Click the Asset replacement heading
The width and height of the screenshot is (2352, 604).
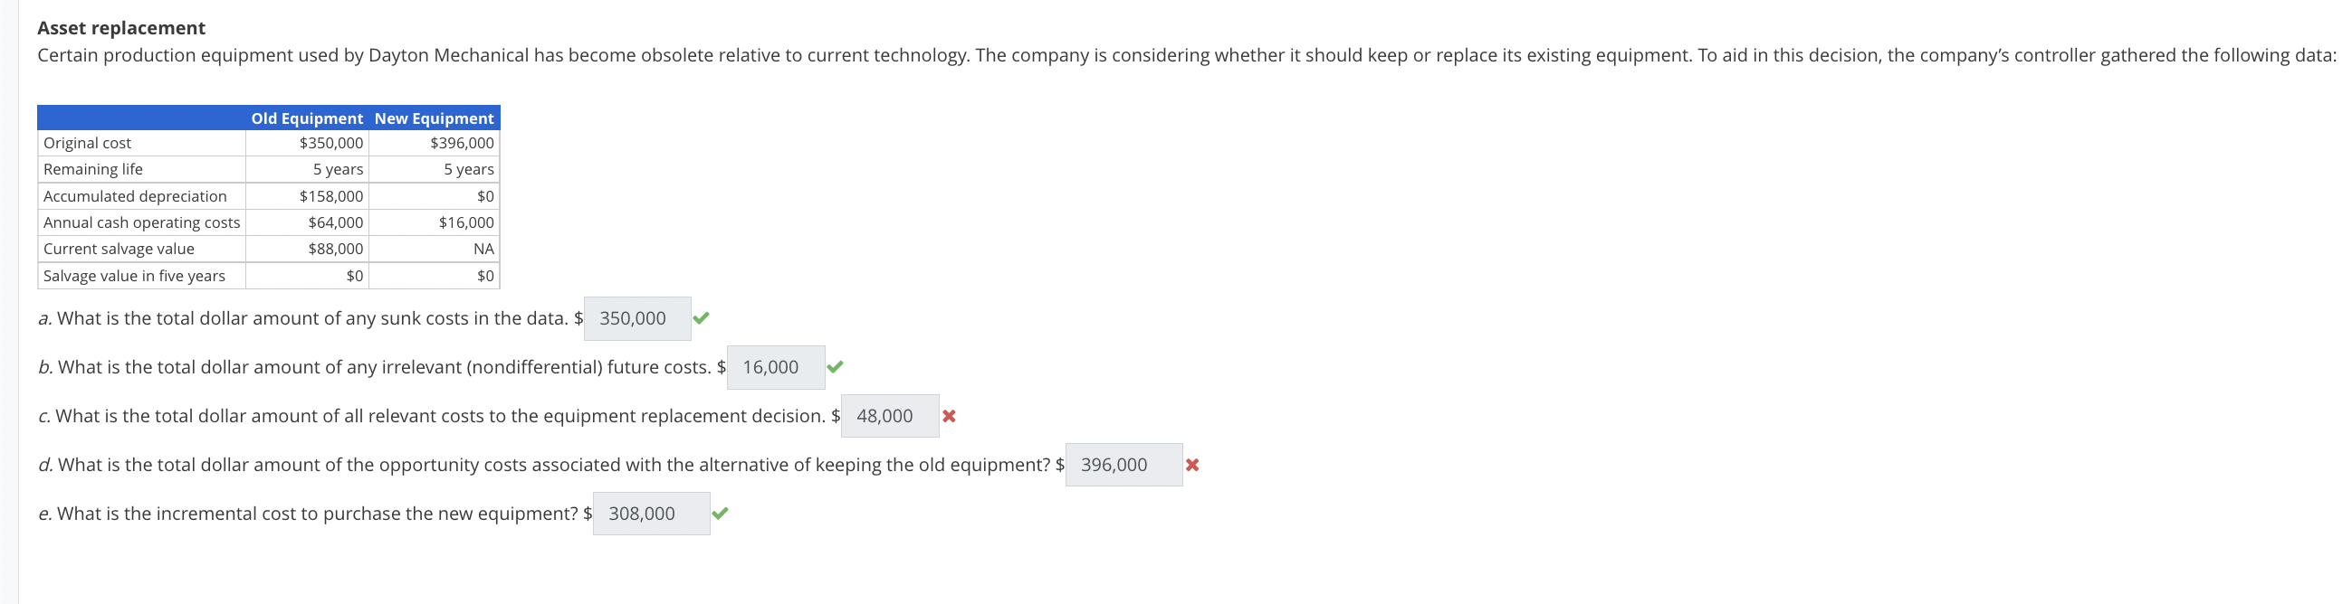tap(121, 28)
